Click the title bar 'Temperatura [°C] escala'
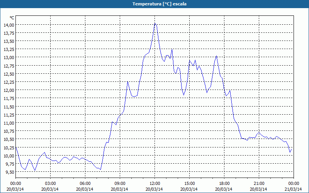This screenshot has height=193, width=309. pos(154,4)
